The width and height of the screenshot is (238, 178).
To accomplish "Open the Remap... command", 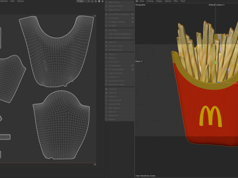I will [x=119, y=119].
